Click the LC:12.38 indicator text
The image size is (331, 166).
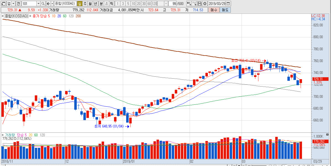click(318, 16)
